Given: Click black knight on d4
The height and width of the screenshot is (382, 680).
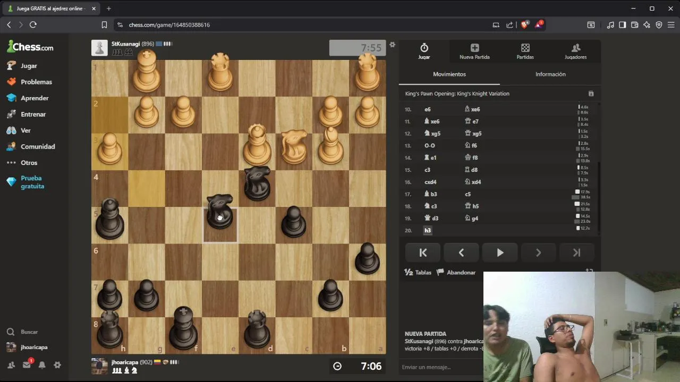Looking at the screenshot, I should tap(257, 183).
